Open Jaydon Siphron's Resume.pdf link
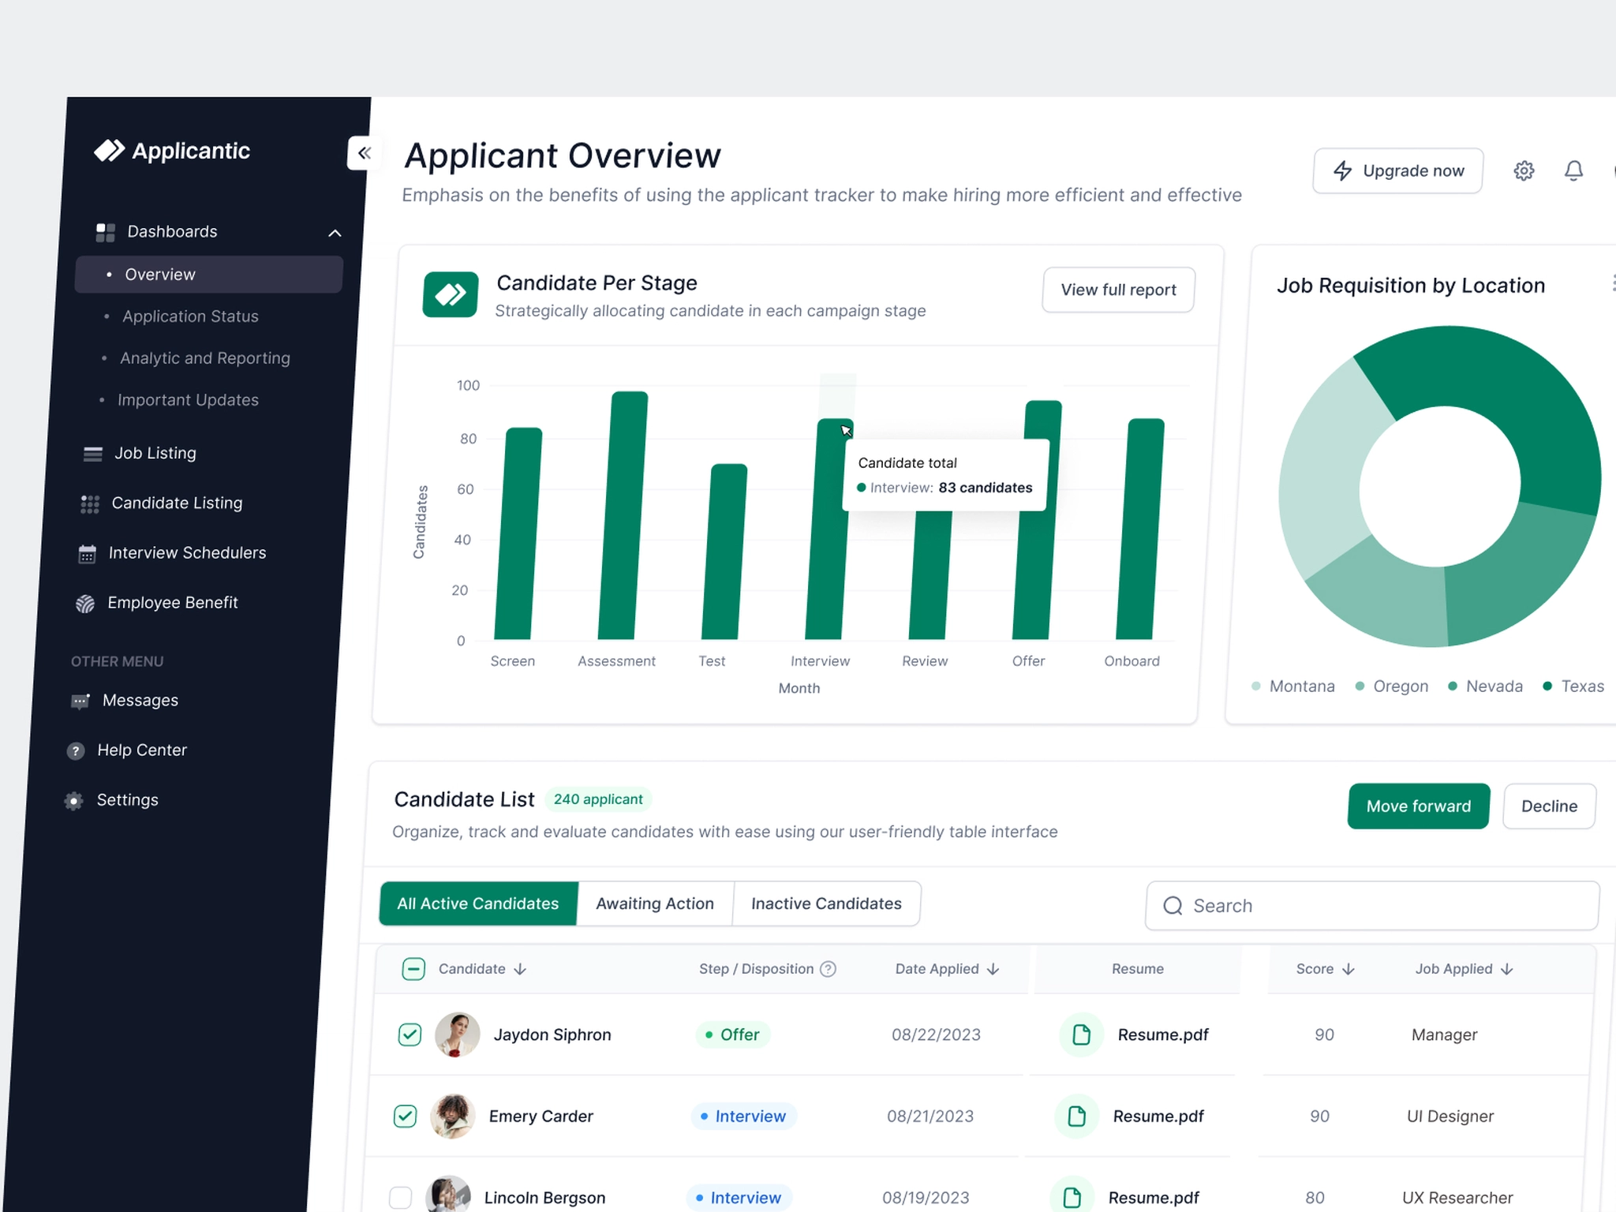 tap(1163, 1034)
